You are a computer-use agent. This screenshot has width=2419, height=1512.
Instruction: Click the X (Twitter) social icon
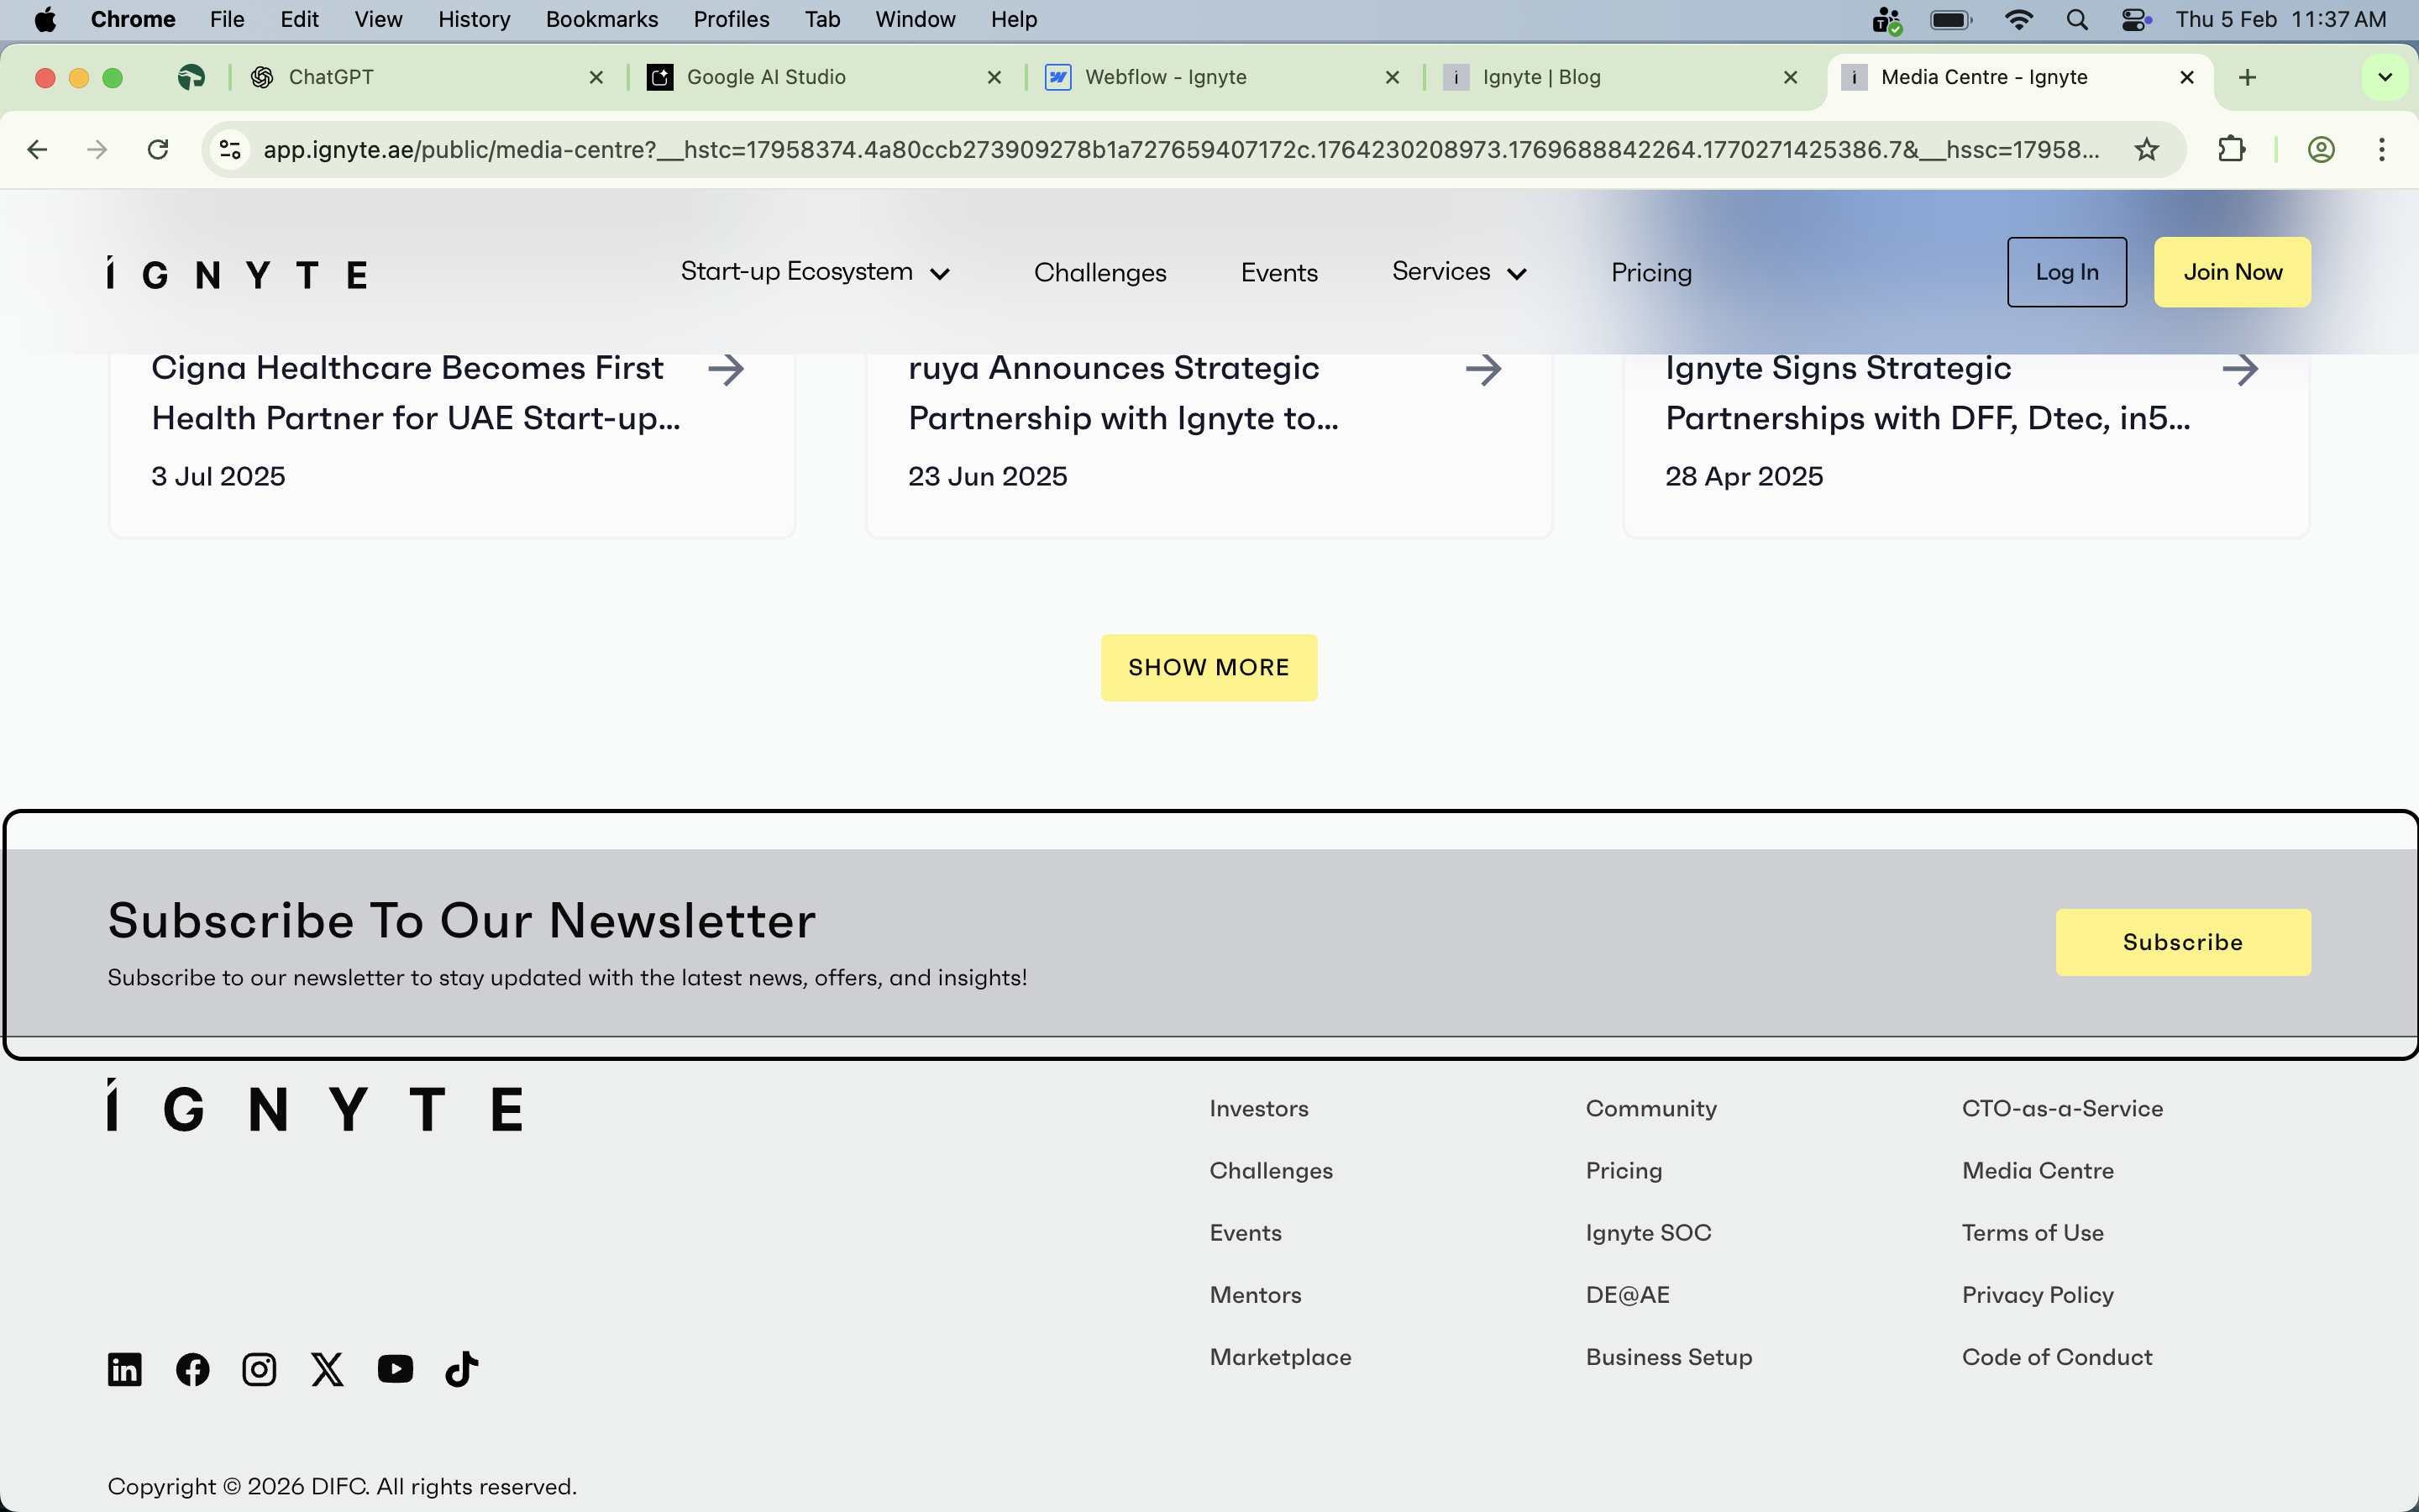pyautogui.click(x=327, y=1369)
